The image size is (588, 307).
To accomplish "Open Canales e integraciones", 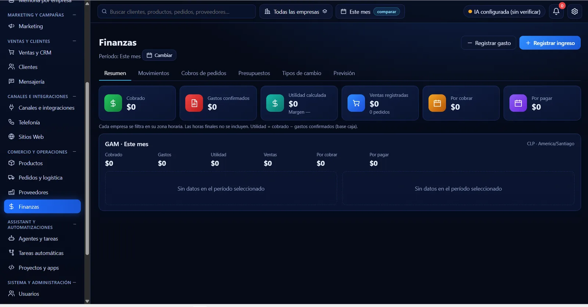I will pos(42,108).
